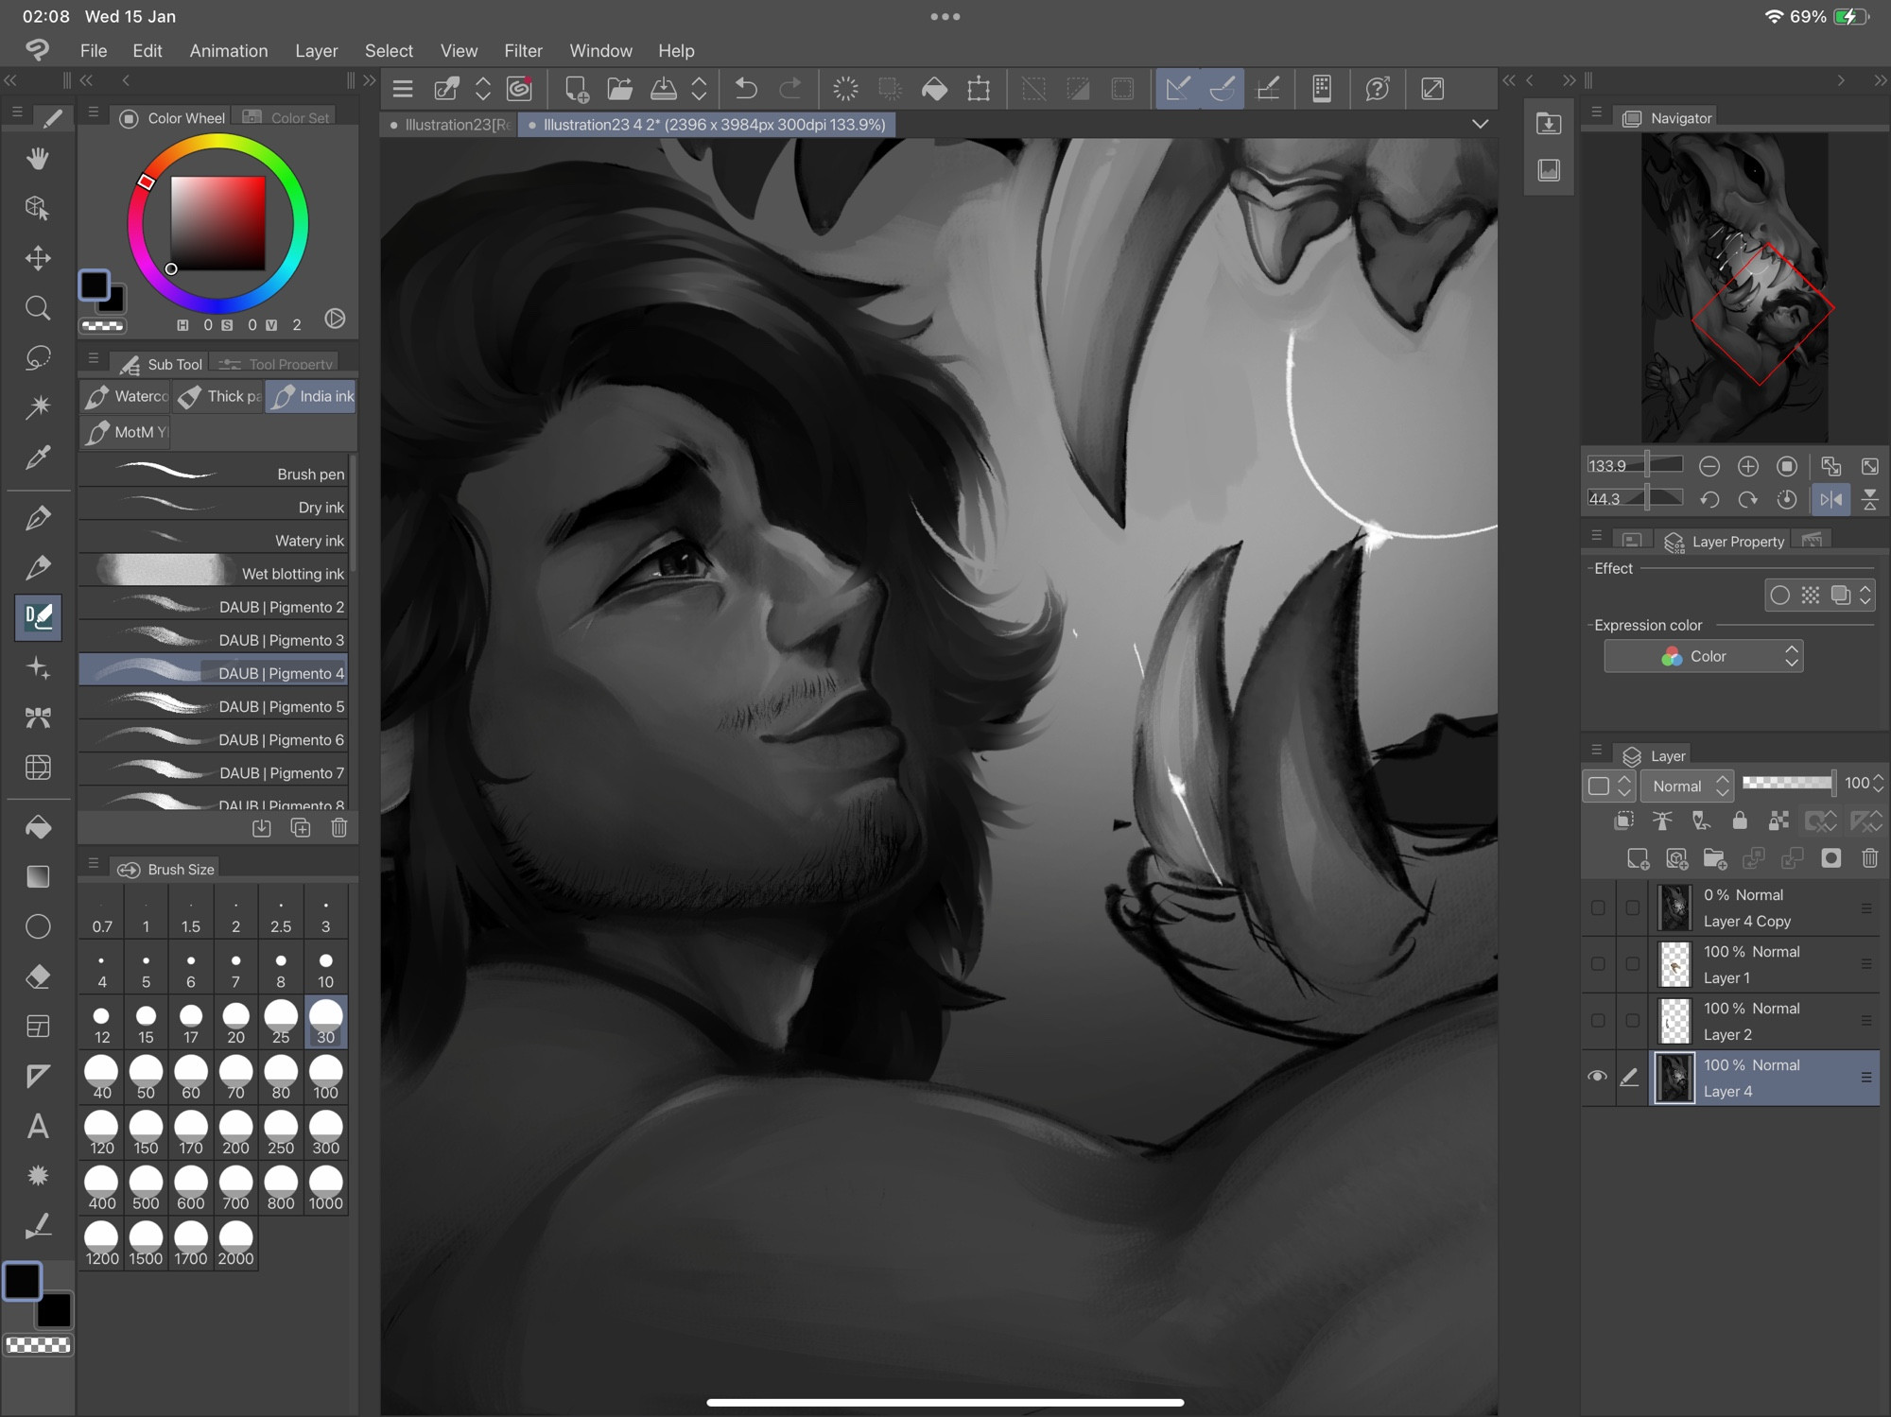
Task: Click the New canvas icon in the command bar
Action: coord(575,89)
